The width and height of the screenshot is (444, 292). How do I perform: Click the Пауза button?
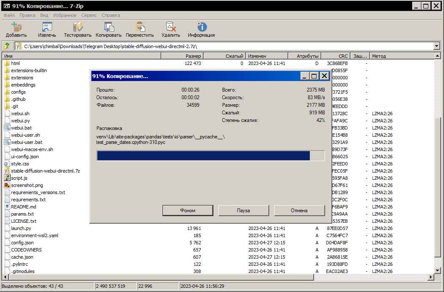[x=243, y=211]
